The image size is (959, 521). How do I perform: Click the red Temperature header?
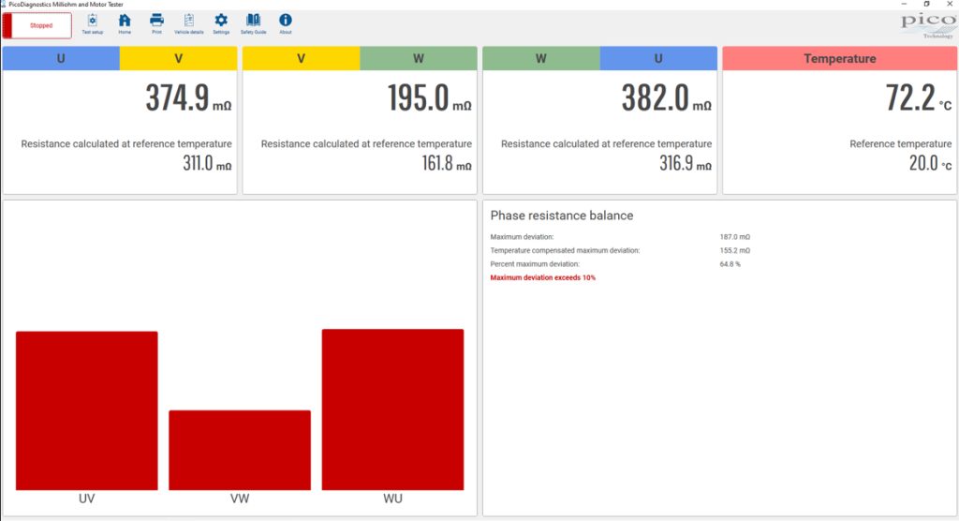click(840, 59)
